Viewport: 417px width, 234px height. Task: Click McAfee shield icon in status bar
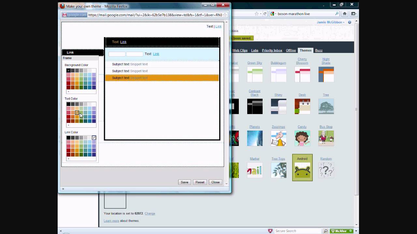coord(270,231)
